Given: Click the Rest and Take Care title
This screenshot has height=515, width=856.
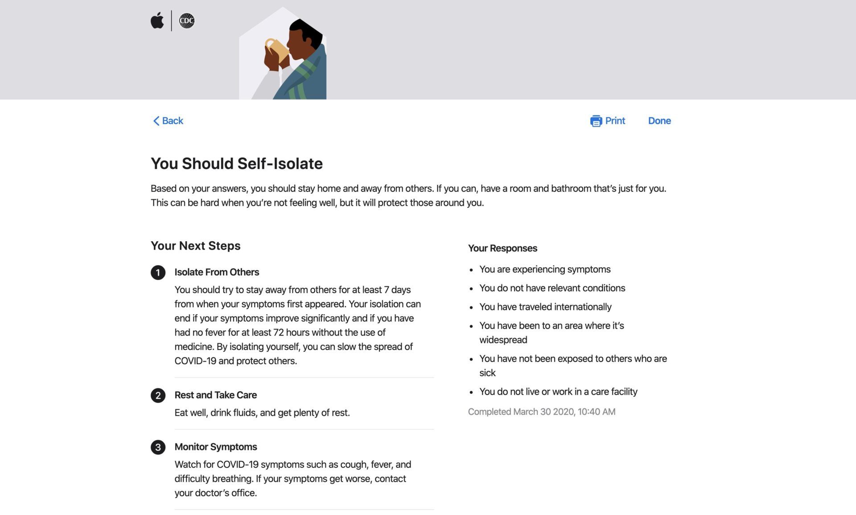Looking at the screenshot, I should pyautogui.click(x=215, y=395).
